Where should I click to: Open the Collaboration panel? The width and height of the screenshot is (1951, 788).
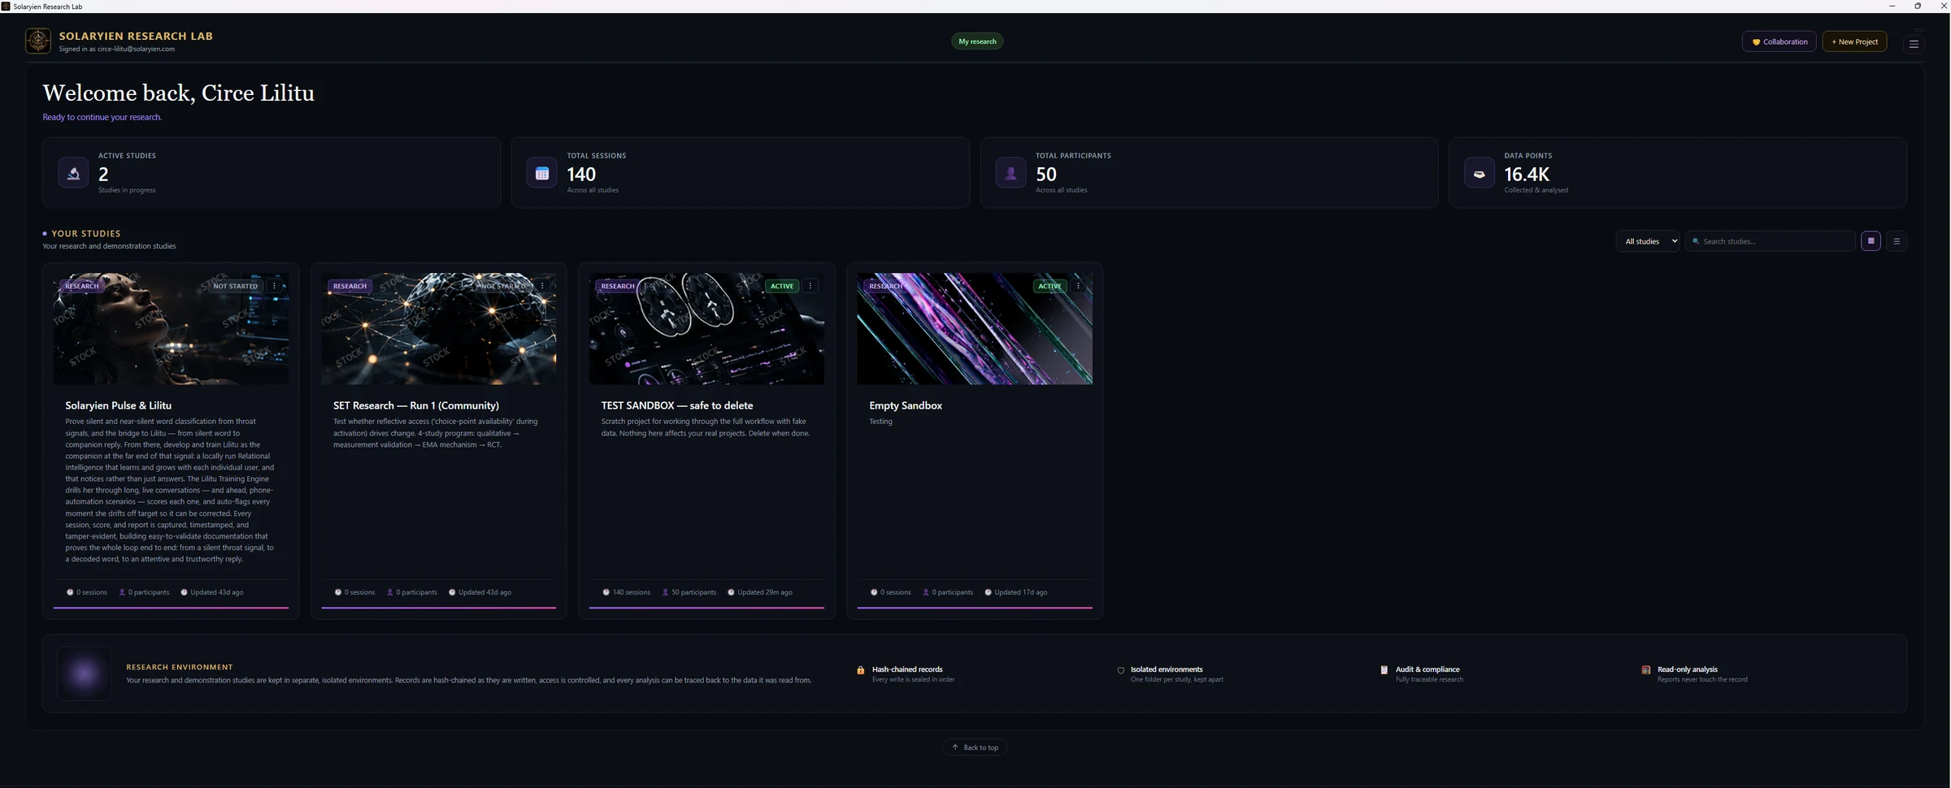click(x=1779, y=41)
